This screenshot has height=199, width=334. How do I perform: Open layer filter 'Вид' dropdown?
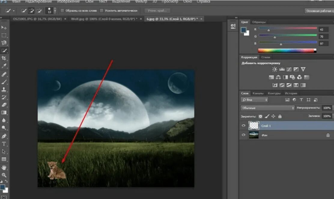[254, 100]
